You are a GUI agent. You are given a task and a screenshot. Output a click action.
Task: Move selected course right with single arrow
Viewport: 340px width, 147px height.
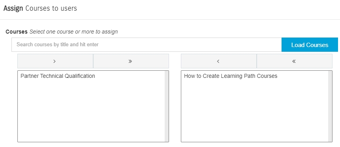(55, 61)
